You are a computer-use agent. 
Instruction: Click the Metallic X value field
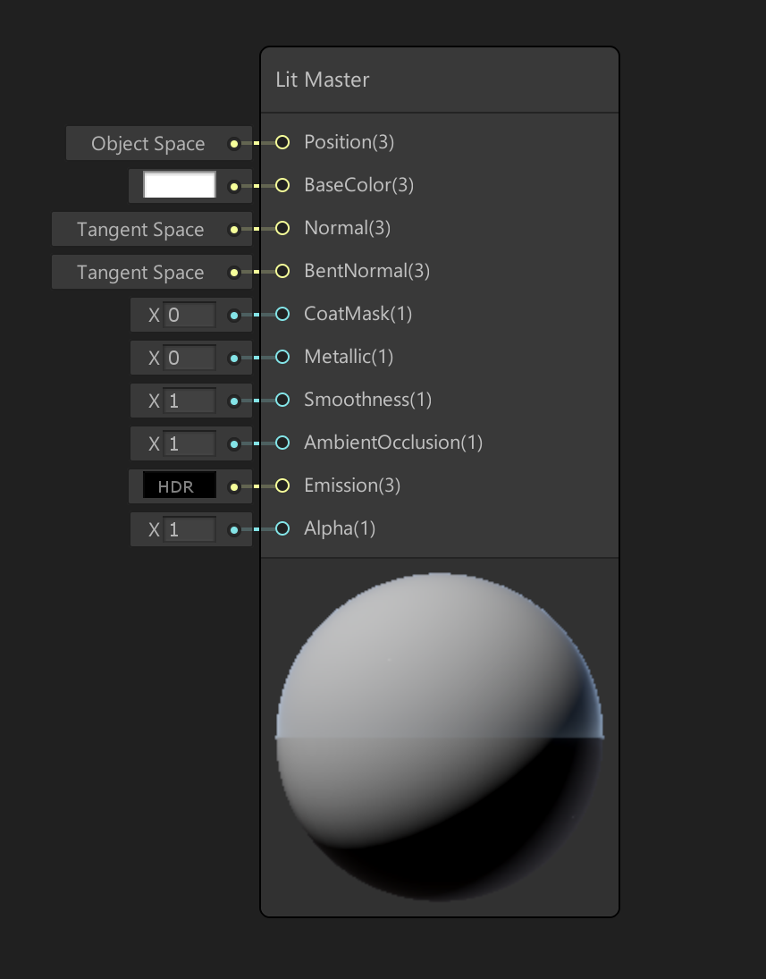pos(189,358)
